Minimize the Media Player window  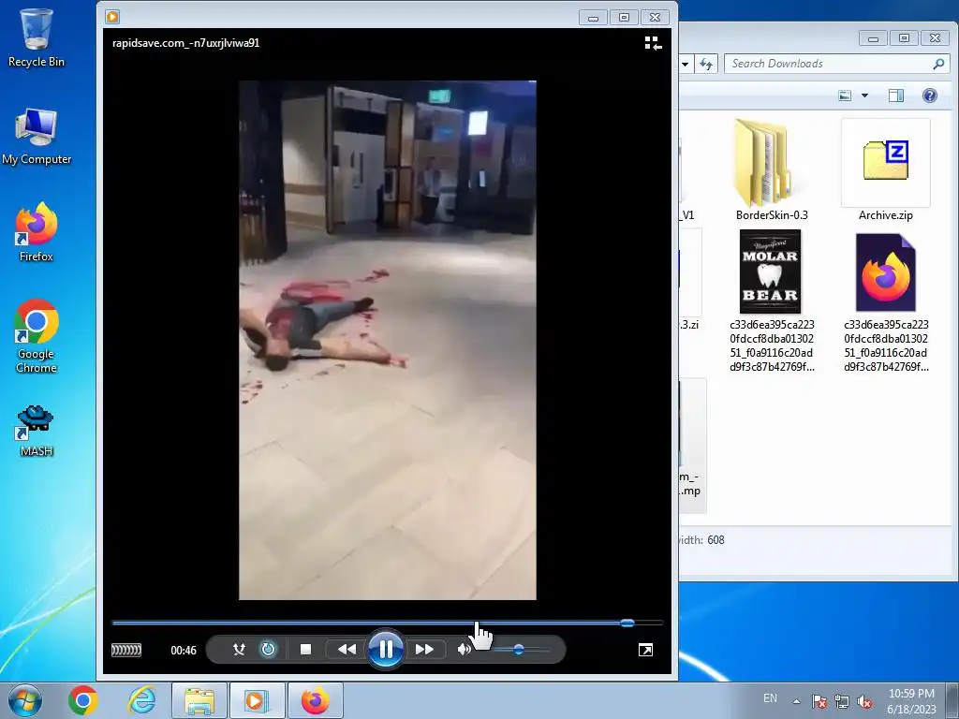click(x=593, y=17)
